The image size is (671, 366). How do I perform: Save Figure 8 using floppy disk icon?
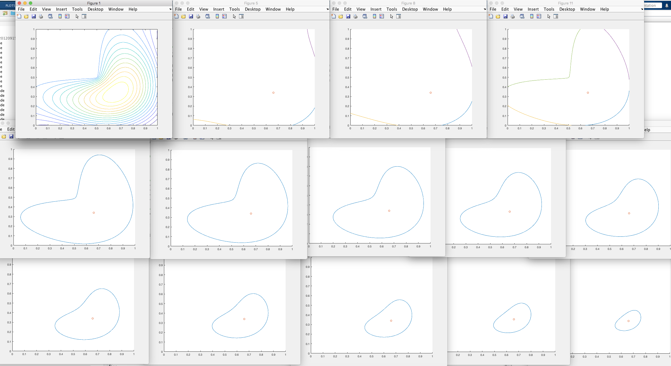348,17
